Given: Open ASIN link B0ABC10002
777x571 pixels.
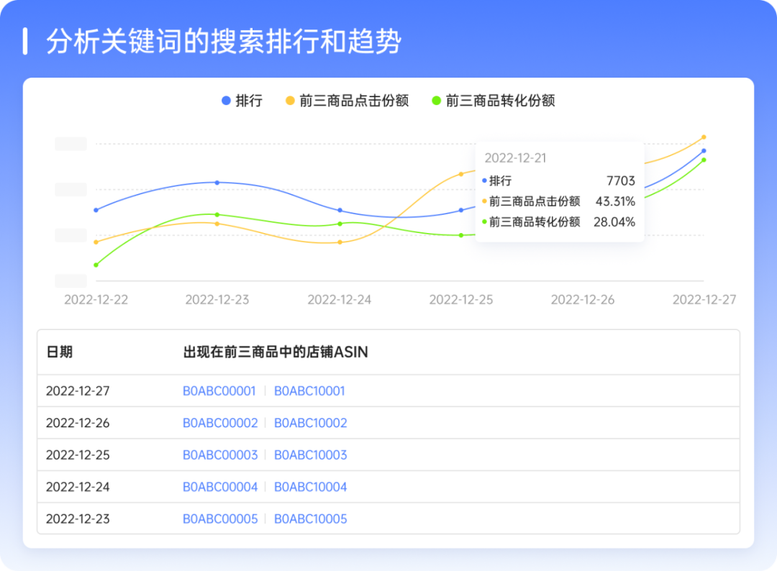Looking at the screenshot, I should coord(311,423).
